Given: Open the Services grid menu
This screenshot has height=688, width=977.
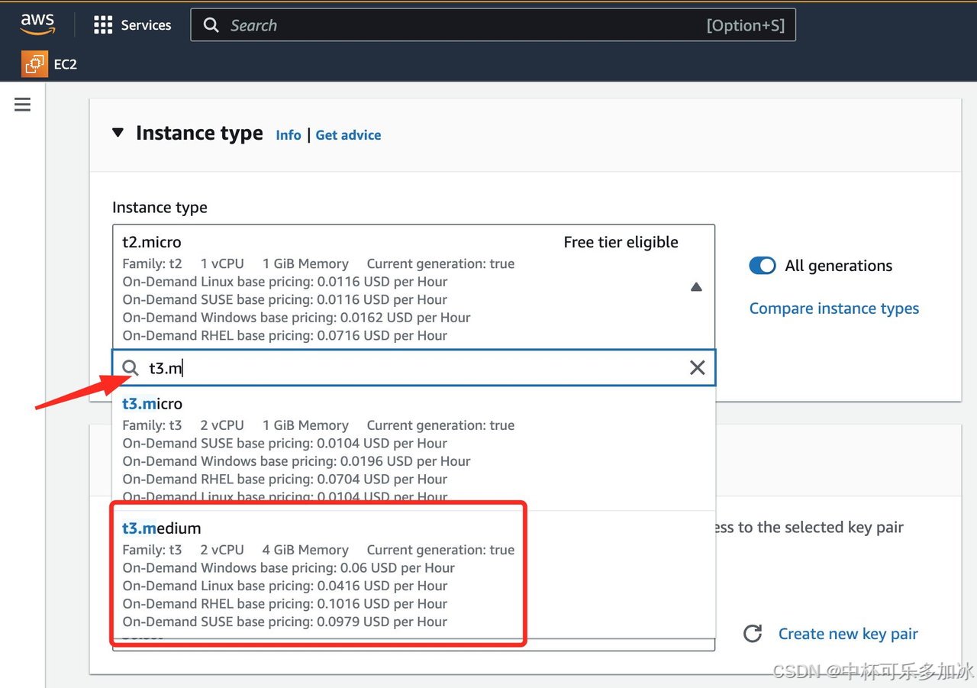Looking at the screenshot, I should (x=102, y=25).
